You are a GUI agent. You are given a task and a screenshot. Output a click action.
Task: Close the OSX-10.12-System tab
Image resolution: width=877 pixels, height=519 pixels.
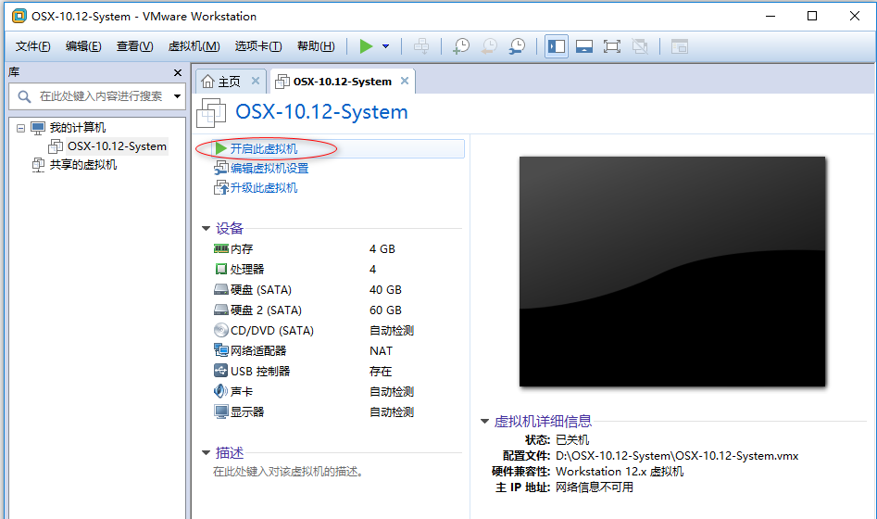pyautogui.click(x=404, y=82)
